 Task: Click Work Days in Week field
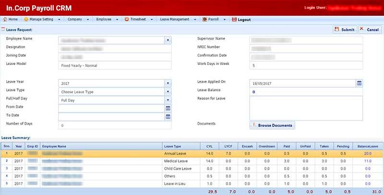306,65
